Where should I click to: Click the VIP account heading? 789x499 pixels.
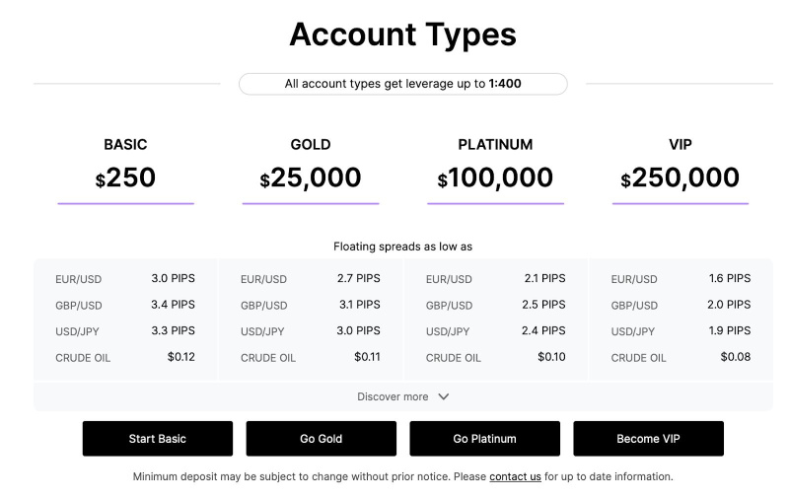681,145
